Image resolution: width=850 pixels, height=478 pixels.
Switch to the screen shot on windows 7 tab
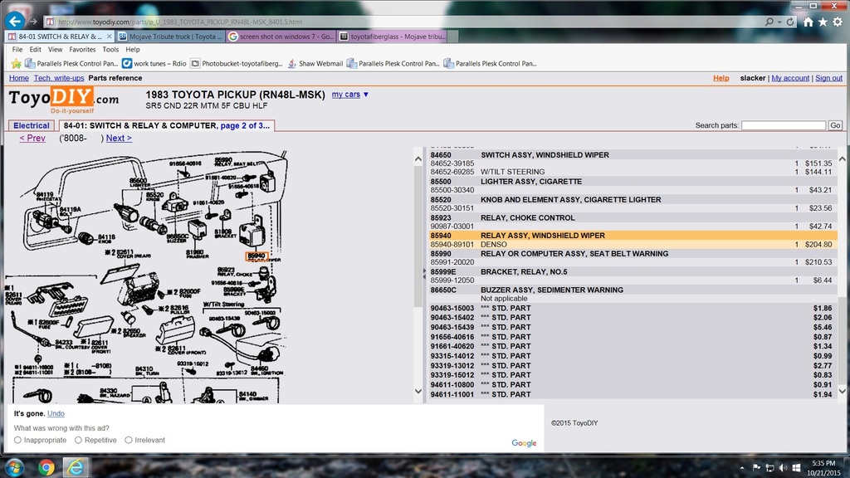(x=281, y=37)
